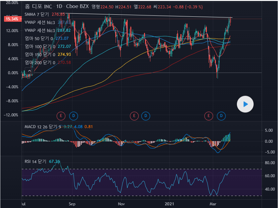This screenshot has height=208, width=278.
Task: Collapse the indicator legend with the chevron
Action: coord(30,71)
